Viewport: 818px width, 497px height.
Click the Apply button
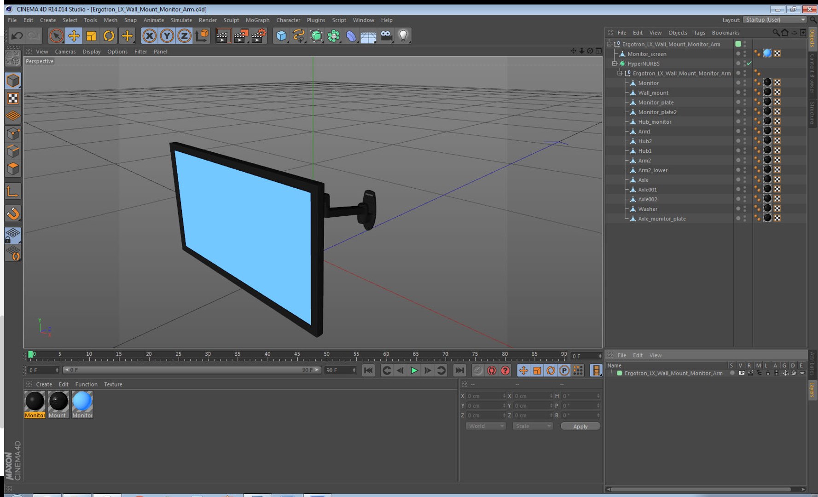coord(580,427)
